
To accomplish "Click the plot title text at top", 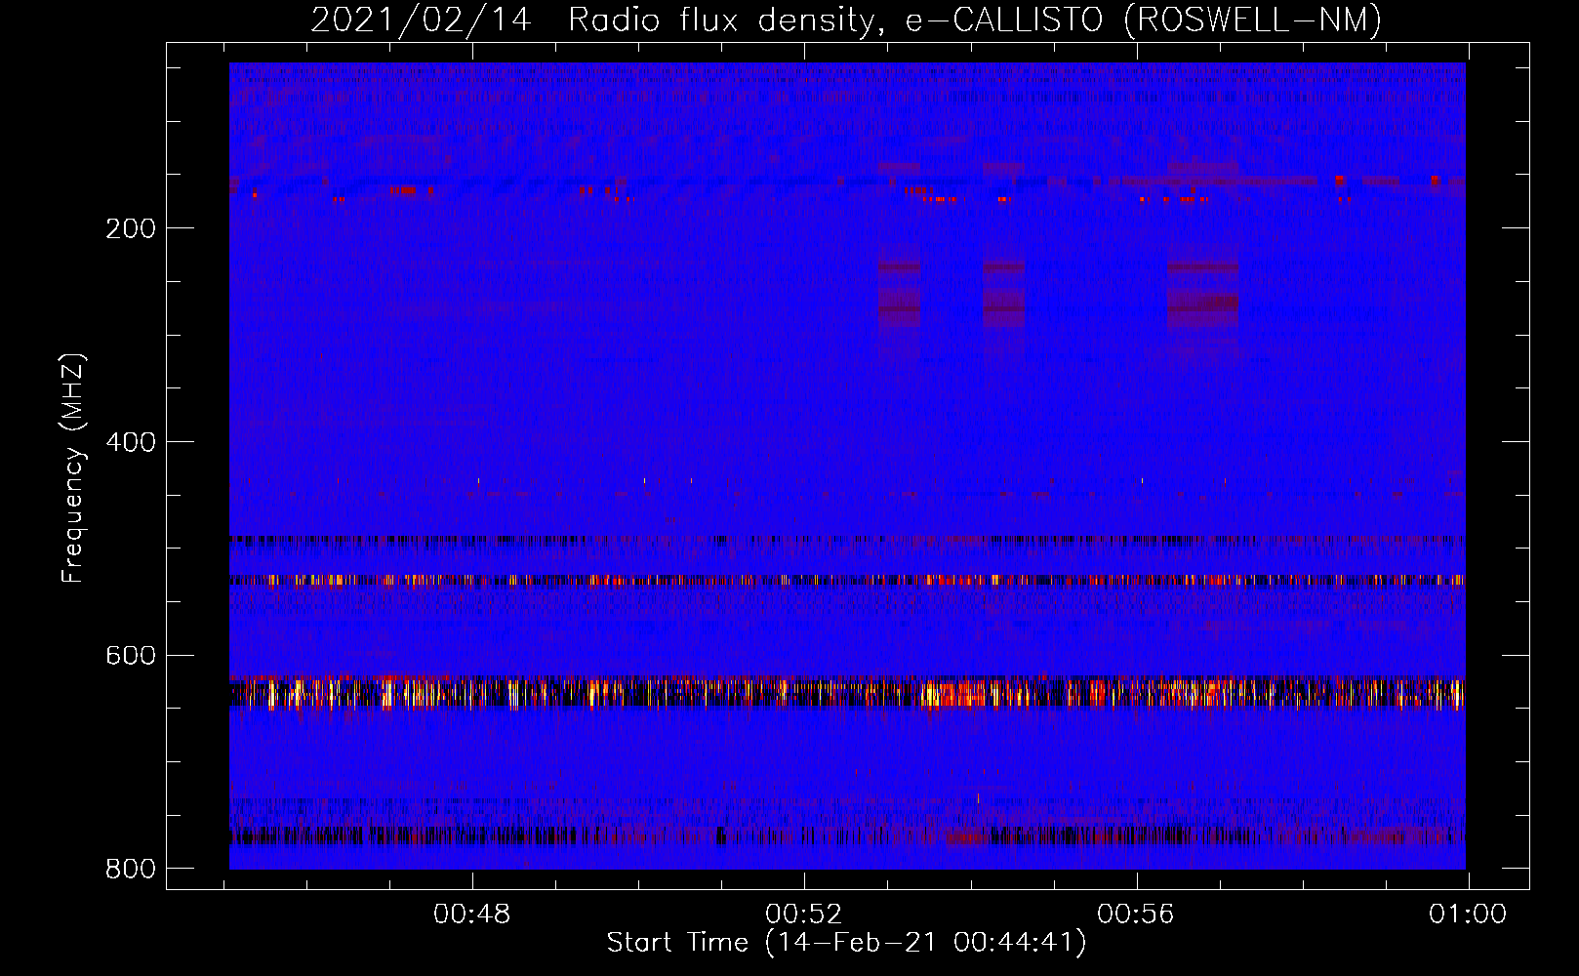I will click(x=846, y=20).
